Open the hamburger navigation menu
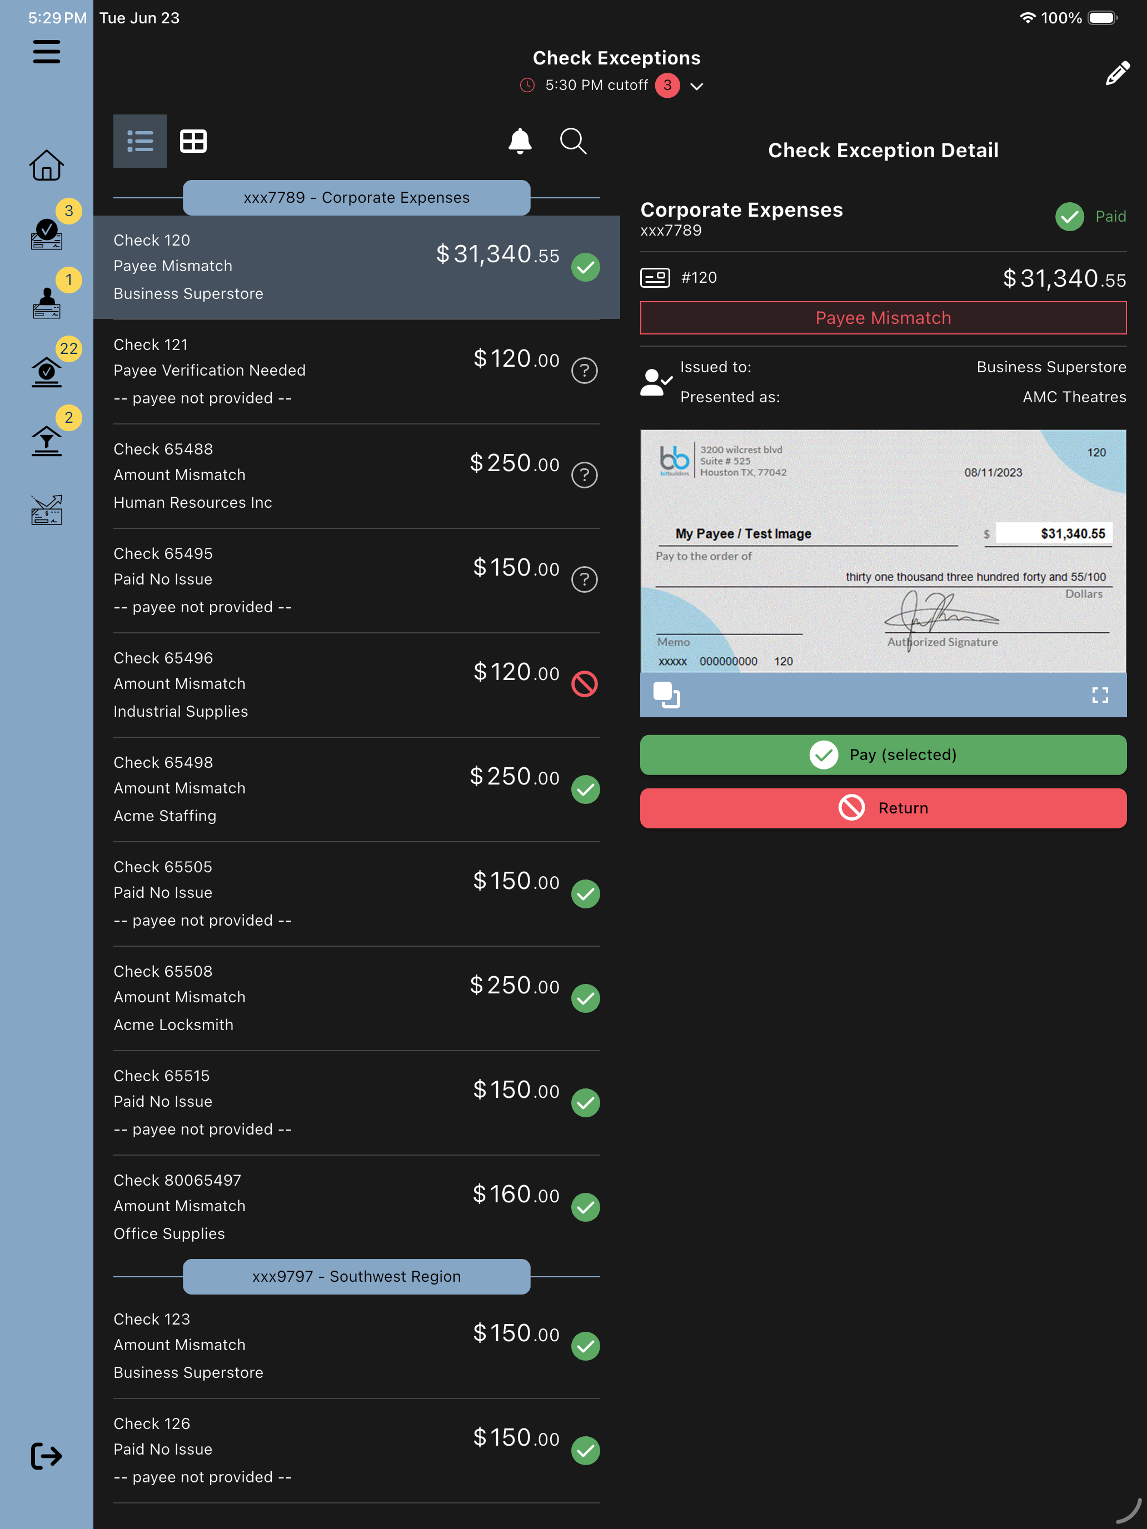The image size is (1147, 1529). (x=46, y=52)
